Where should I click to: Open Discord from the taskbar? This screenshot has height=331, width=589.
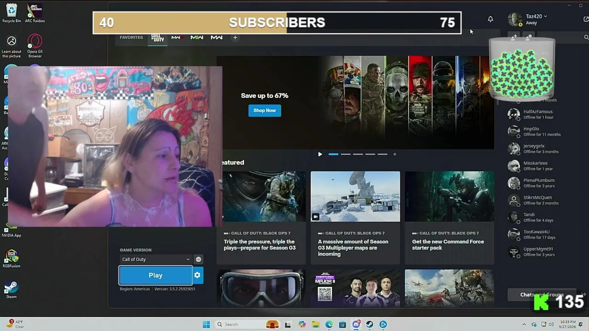click(356, 325)
